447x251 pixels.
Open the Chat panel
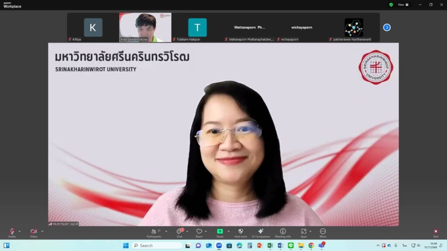[179, 233]
